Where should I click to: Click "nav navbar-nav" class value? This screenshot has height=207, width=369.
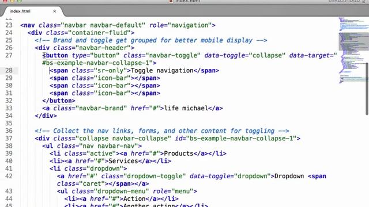[x=108, y=146]
